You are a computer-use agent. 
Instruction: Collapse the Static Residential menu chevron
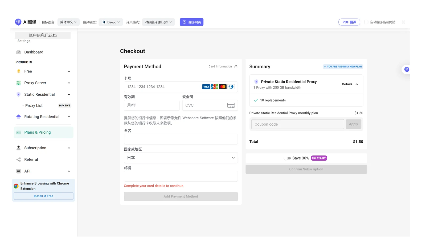pyautogui.click(x=69, y=94)
